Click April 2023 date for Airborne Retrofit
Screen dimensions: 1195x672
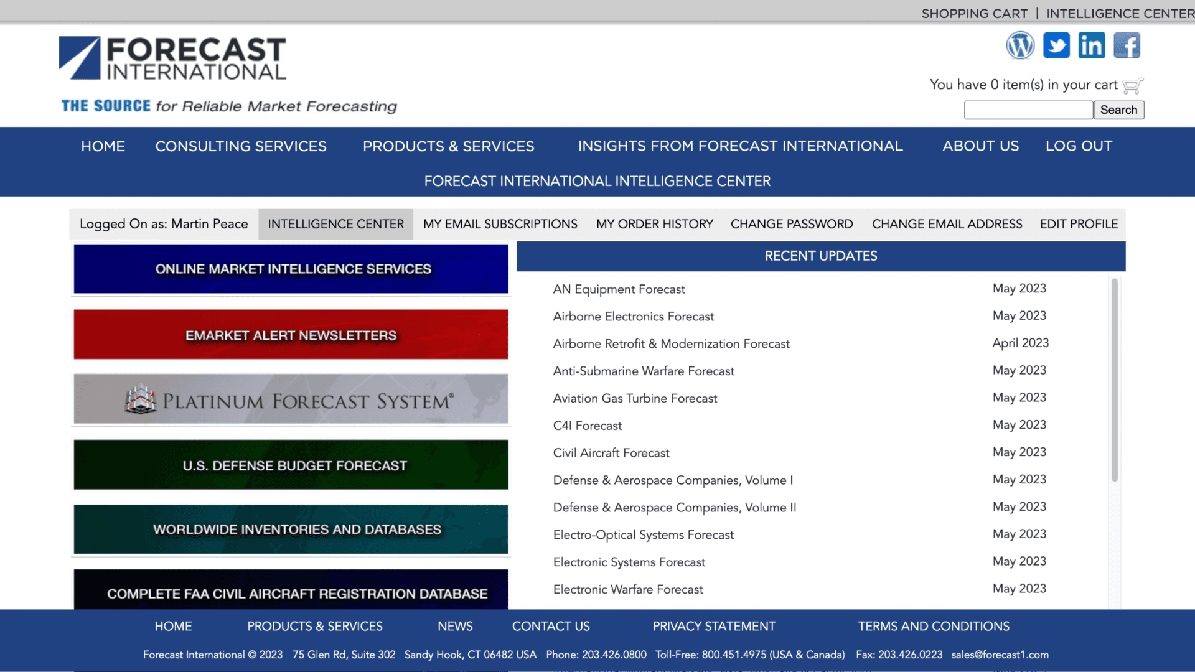click(1020, 343)
